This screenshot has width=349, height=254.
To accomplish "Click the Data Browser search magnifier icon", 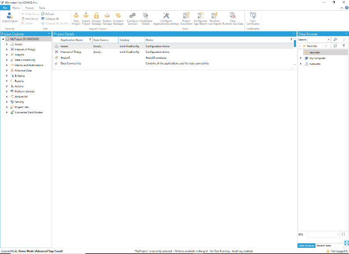I will [335, 39].
